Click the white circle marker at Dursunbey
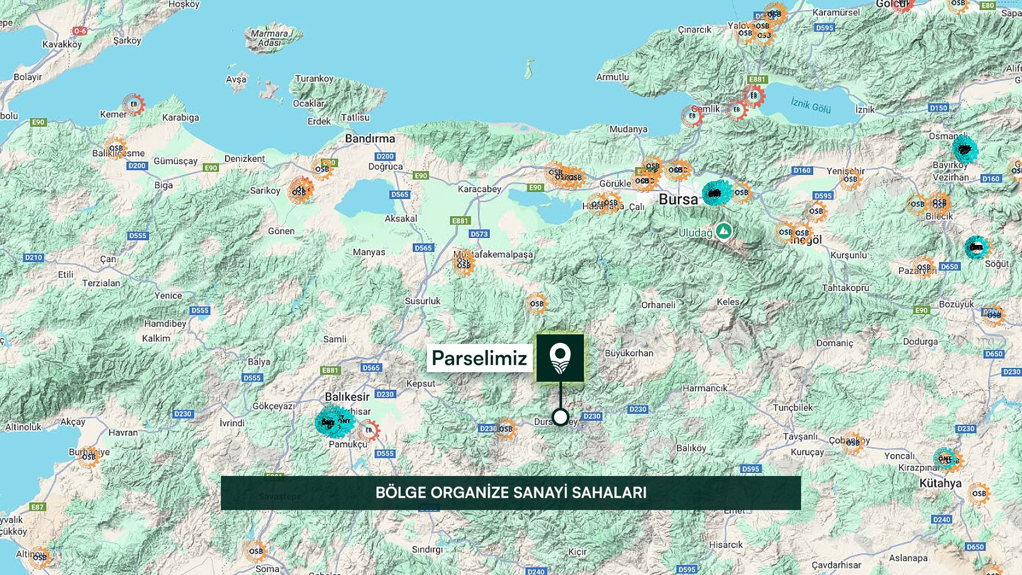1022x575 pixels. click(x=560, y=417)
